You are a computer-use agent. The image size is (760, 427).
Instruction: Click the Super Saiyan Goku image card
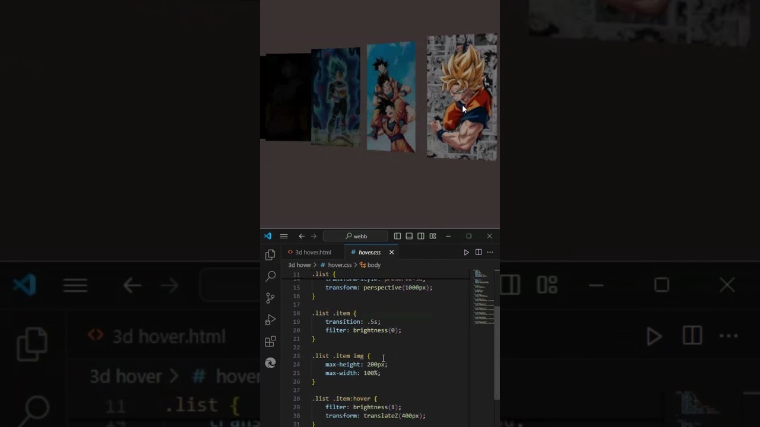point(462,97)
